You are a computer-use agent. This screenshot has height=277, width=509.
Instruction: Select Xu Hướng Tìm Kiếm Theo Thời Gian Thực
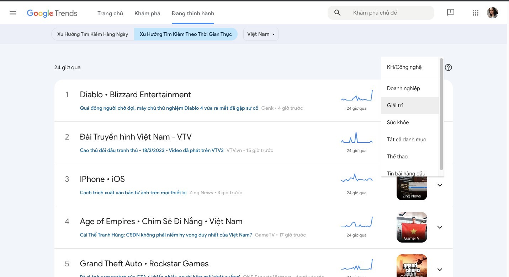(x=186, y=34)
